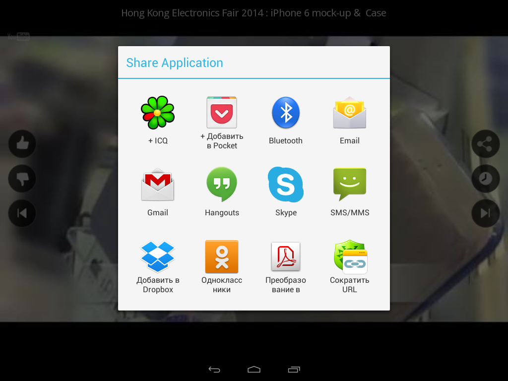Choose the Adobe PDF conversion icon
Image resolution: width=508 pixels, height=381 pixels.
coord(286,256)
